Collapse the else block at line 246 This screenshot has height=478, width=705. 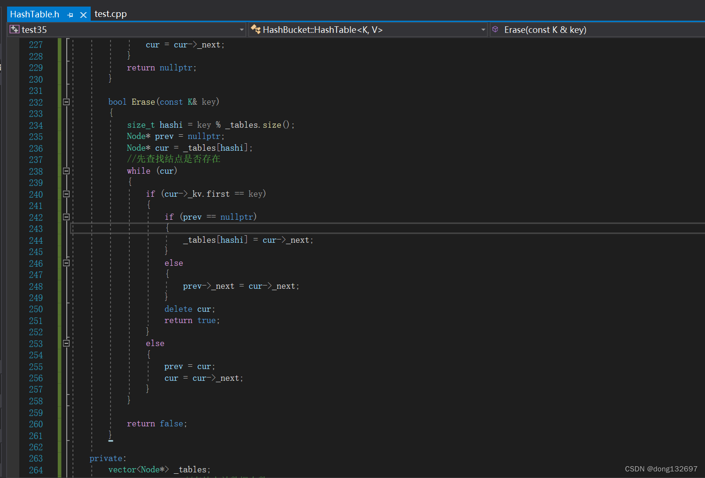coord(66,263)
